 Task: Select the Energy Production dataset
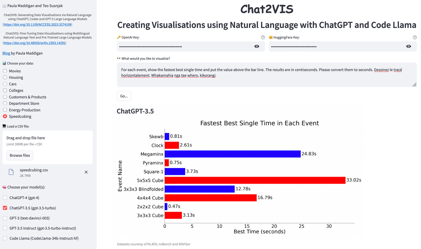pos(5,110)
